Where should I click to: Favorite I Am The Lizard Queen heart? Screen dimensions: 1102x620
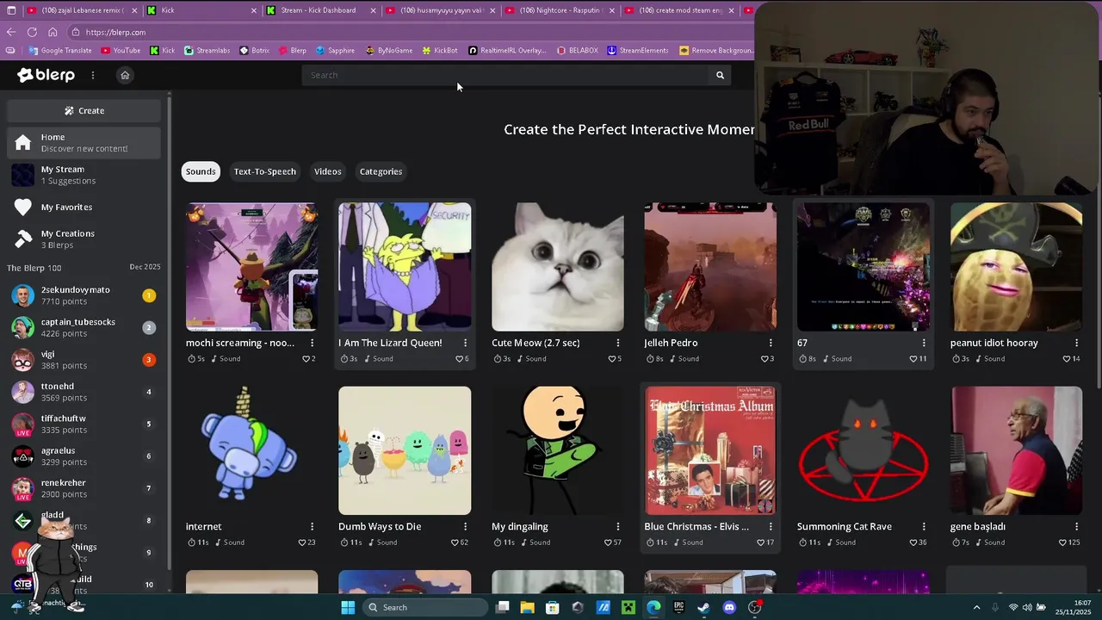point(459,359)
